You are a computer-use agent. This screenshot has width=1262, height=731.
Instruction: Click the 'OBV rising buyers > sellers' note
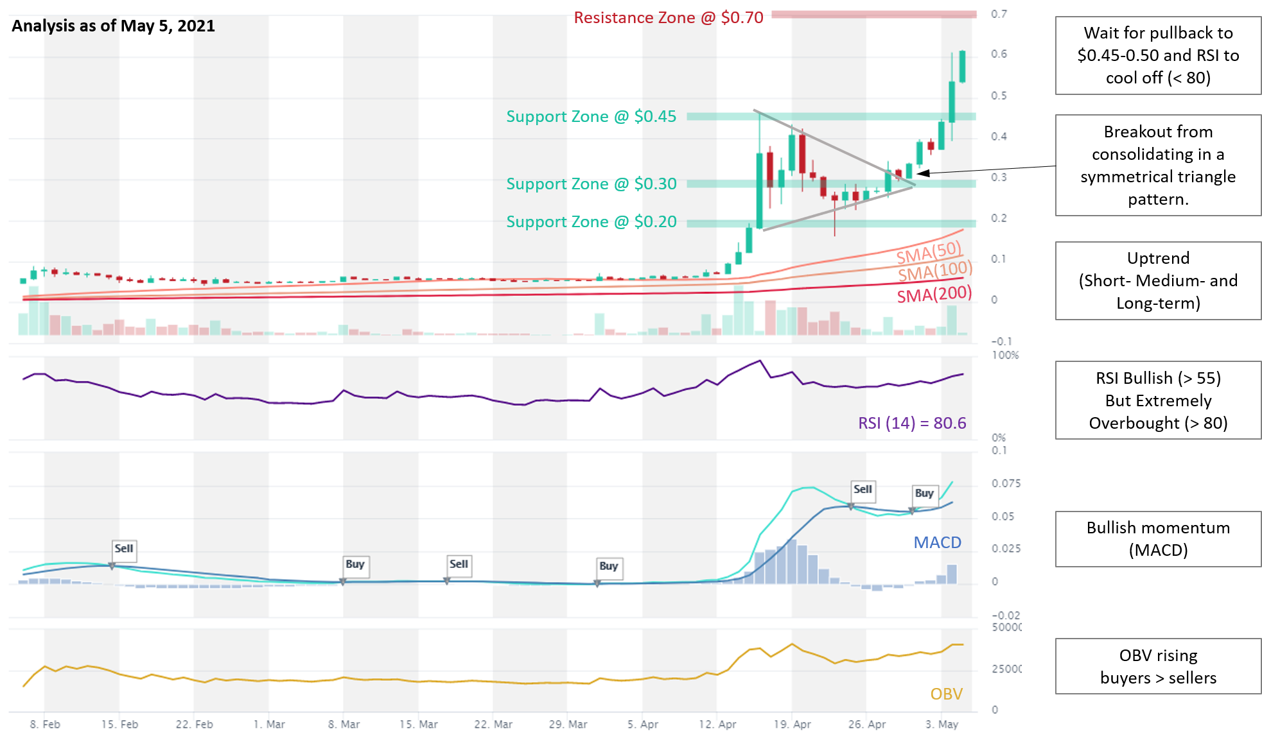point(1158,666)
